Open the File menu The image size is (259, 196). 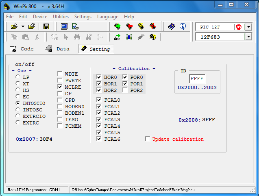pos(10,17)
